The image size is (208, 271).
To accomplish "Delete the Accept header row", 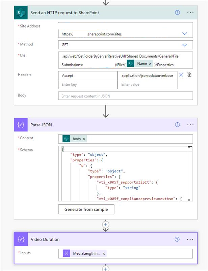I will click(181, 75).
